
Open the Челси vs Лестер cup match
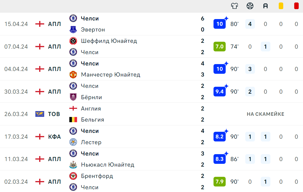point(151,136)
